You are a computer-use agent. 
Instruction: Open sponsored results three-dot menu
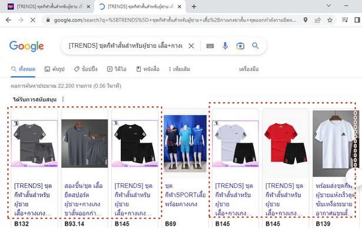click(x=63, y=100)
